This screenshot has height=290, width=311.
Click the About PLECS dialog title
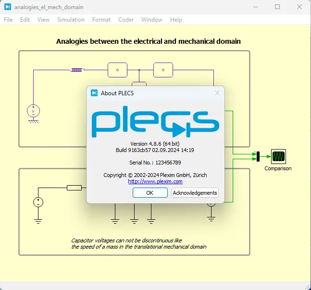point(117,93)
